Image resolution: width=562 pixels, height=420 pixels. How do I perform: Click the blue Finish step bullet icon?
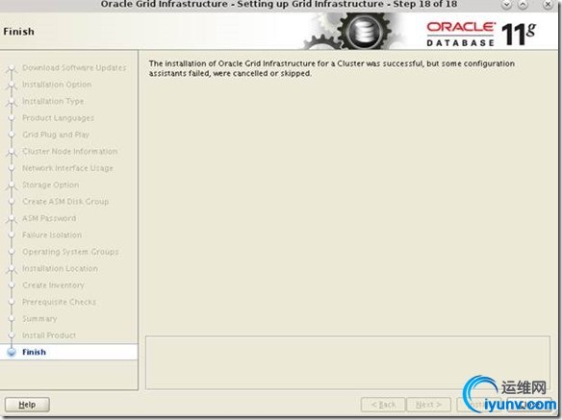coord(12,352)
